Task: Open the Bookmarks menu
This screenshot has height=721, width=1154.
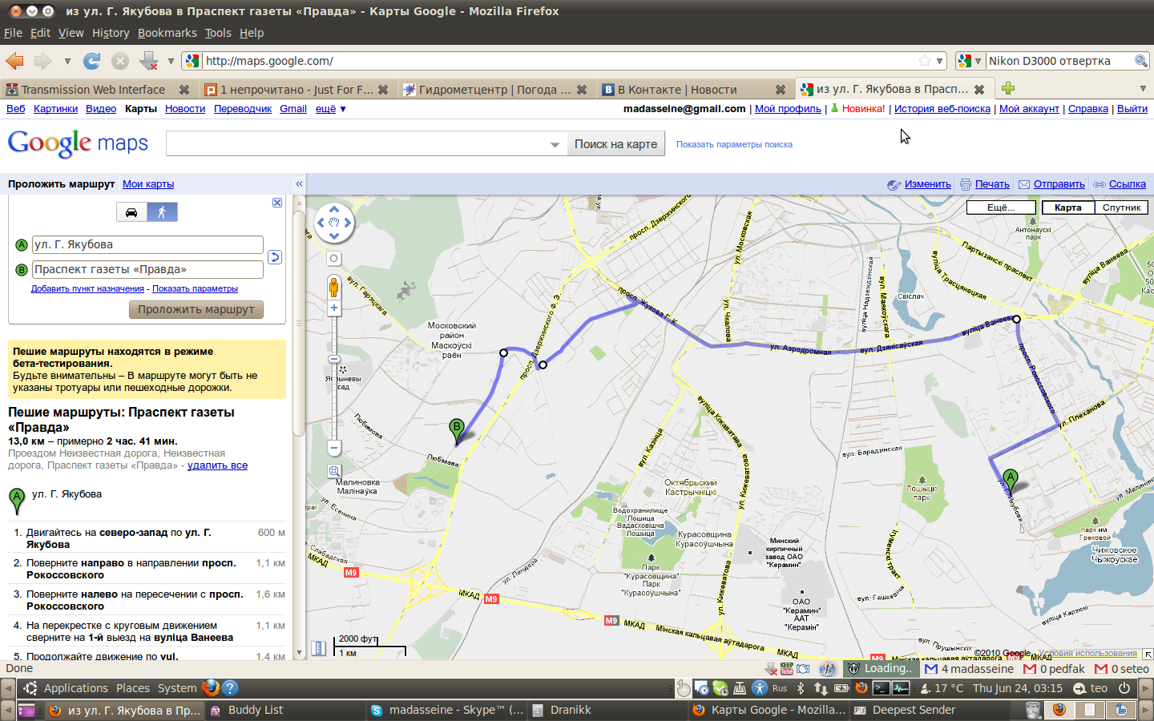Action: pos(167,33)
